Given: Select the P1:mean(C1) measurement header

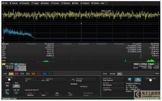Looking at the screenshot, I should (31, 44).
